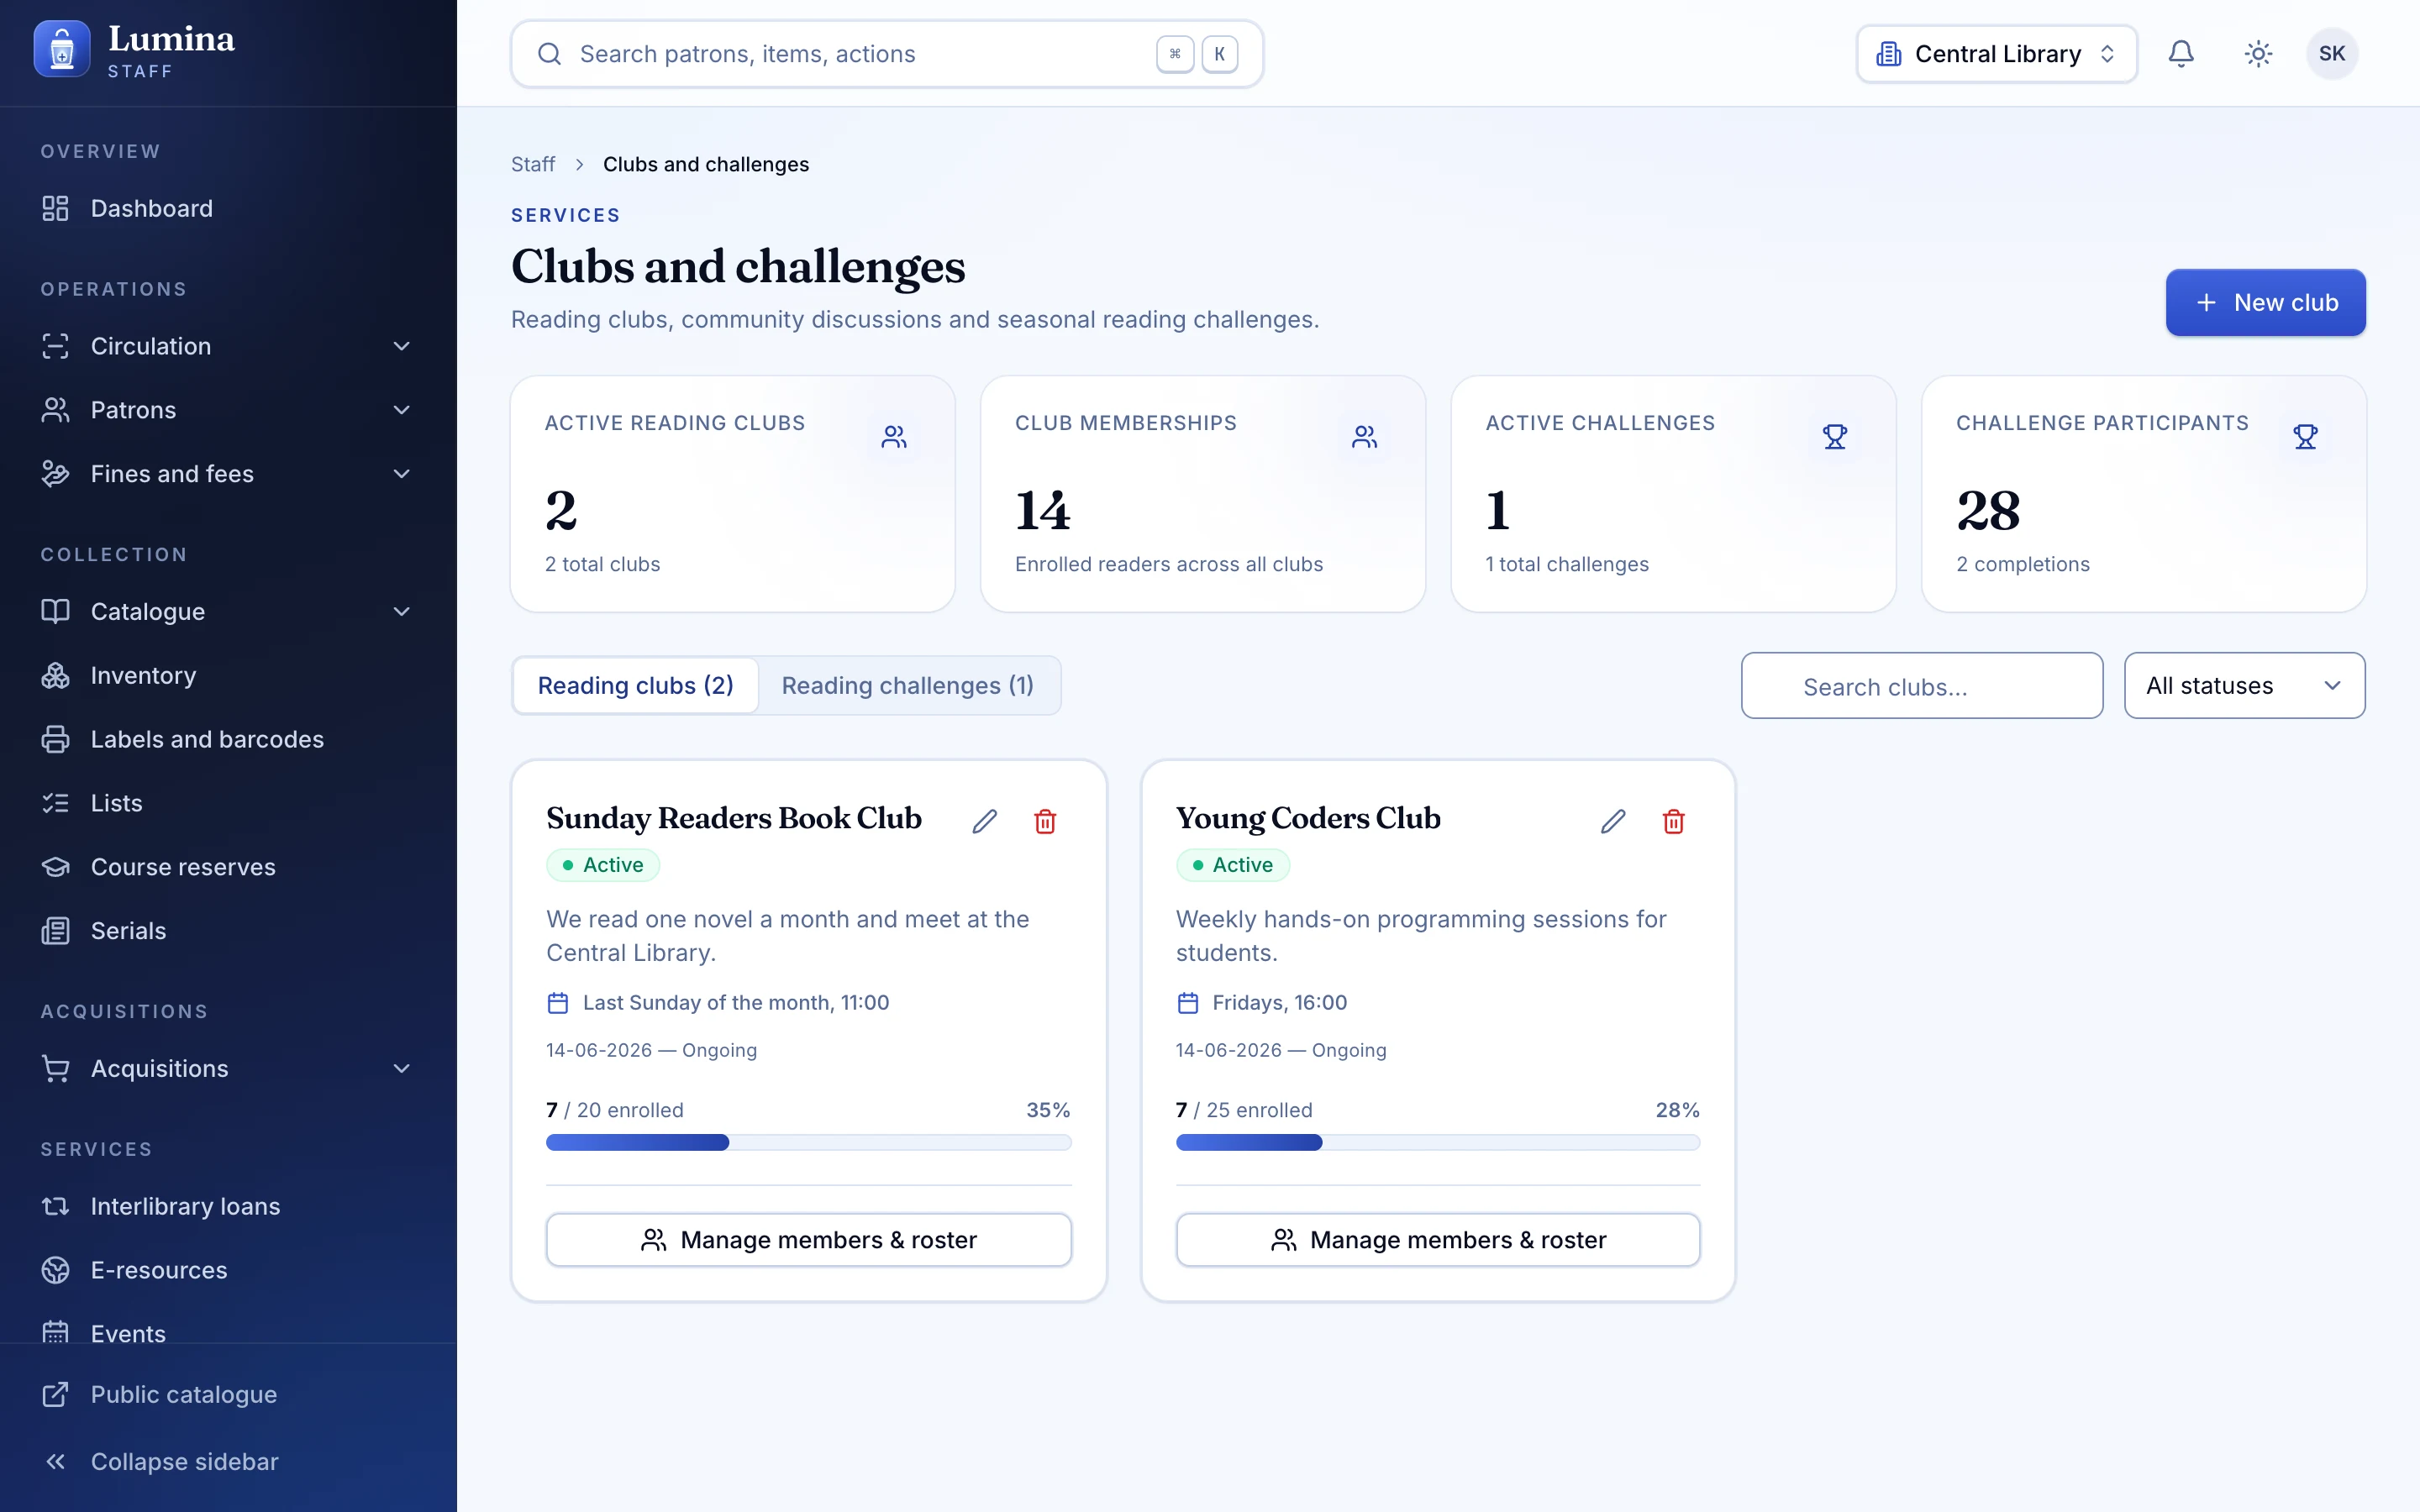
Task: Click the Sunday Readers Book Club title
Action: [x=734, y=818]
